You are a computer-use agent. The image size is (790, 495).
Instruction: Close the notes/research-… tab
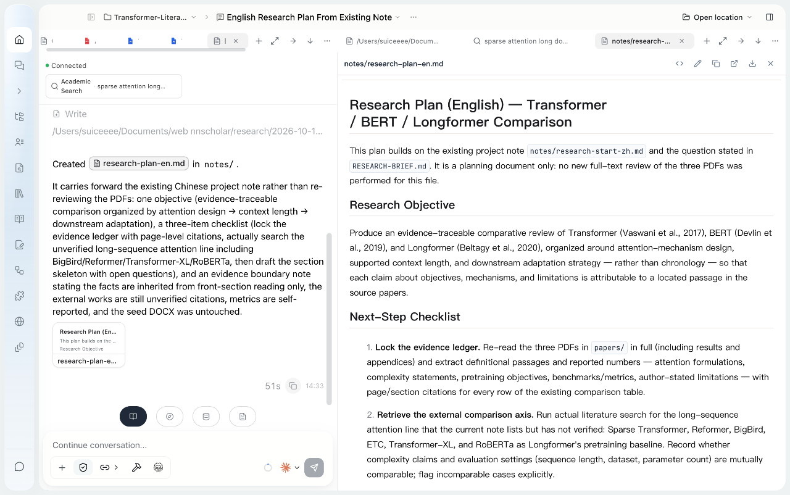pyautogui.click(x=682, y=41)
